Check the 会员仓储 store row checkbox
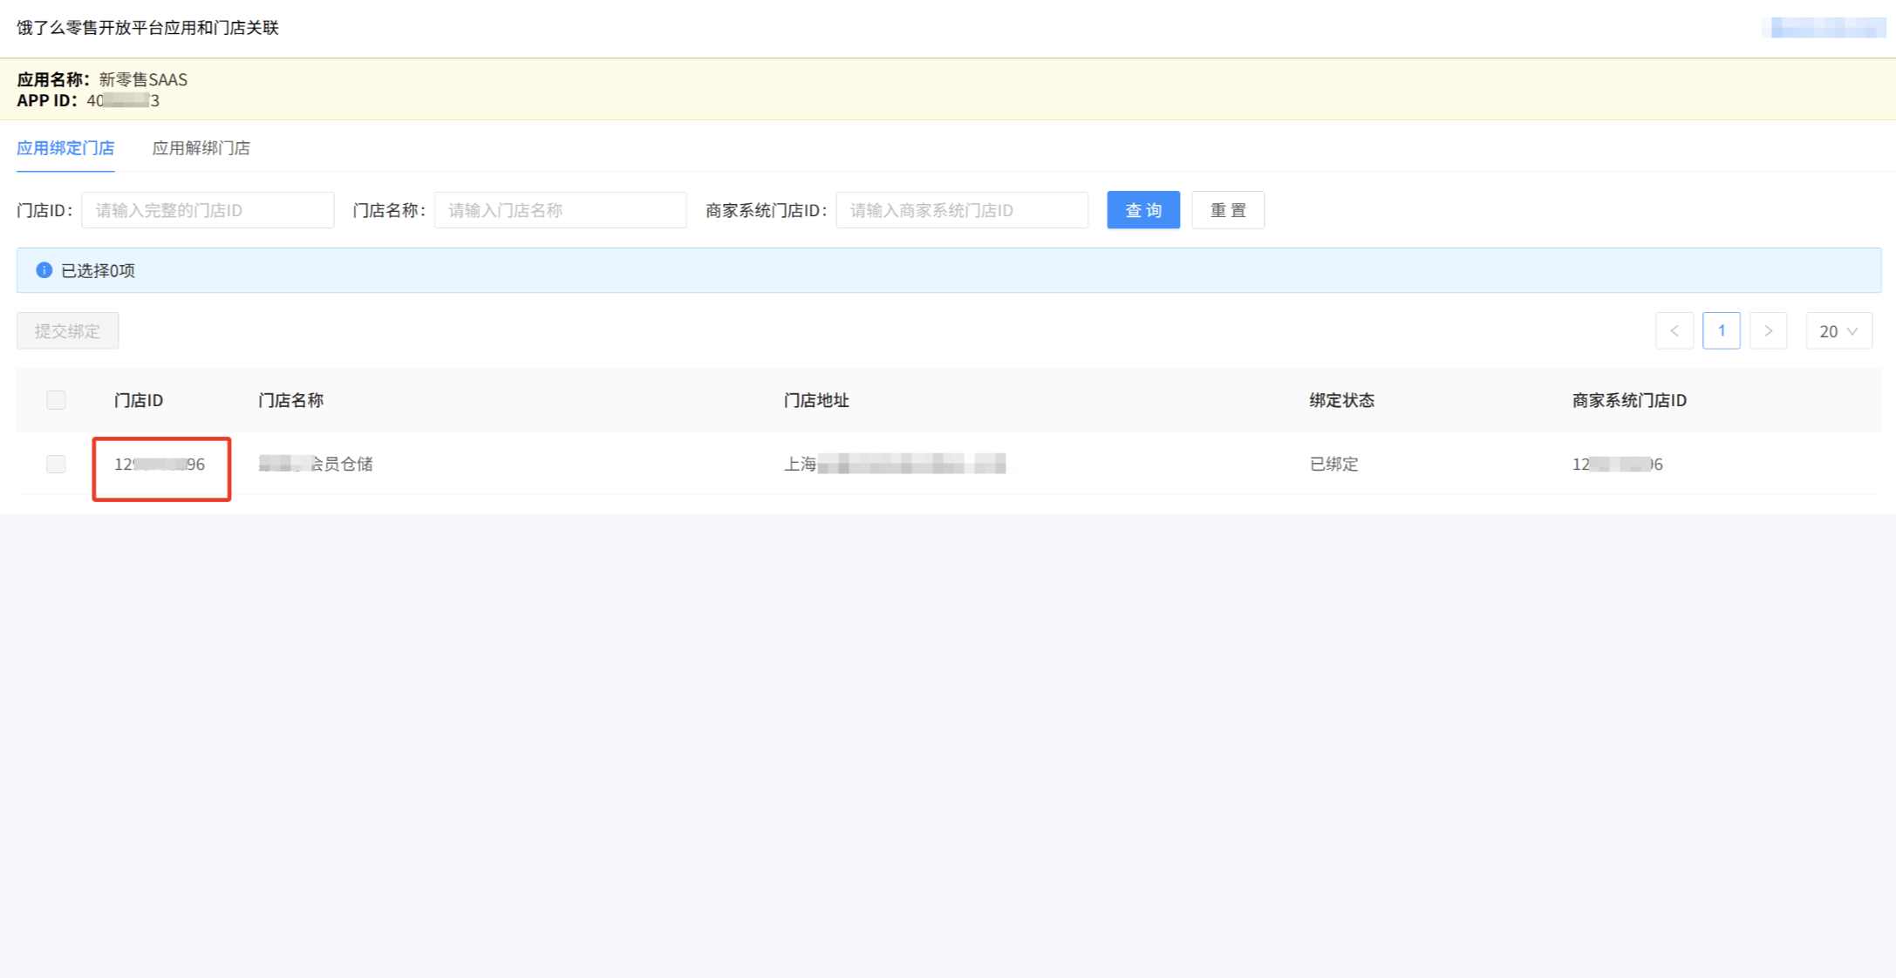Image resolution: width=1896 pixels, height=978 pixels. click(56, 464)
